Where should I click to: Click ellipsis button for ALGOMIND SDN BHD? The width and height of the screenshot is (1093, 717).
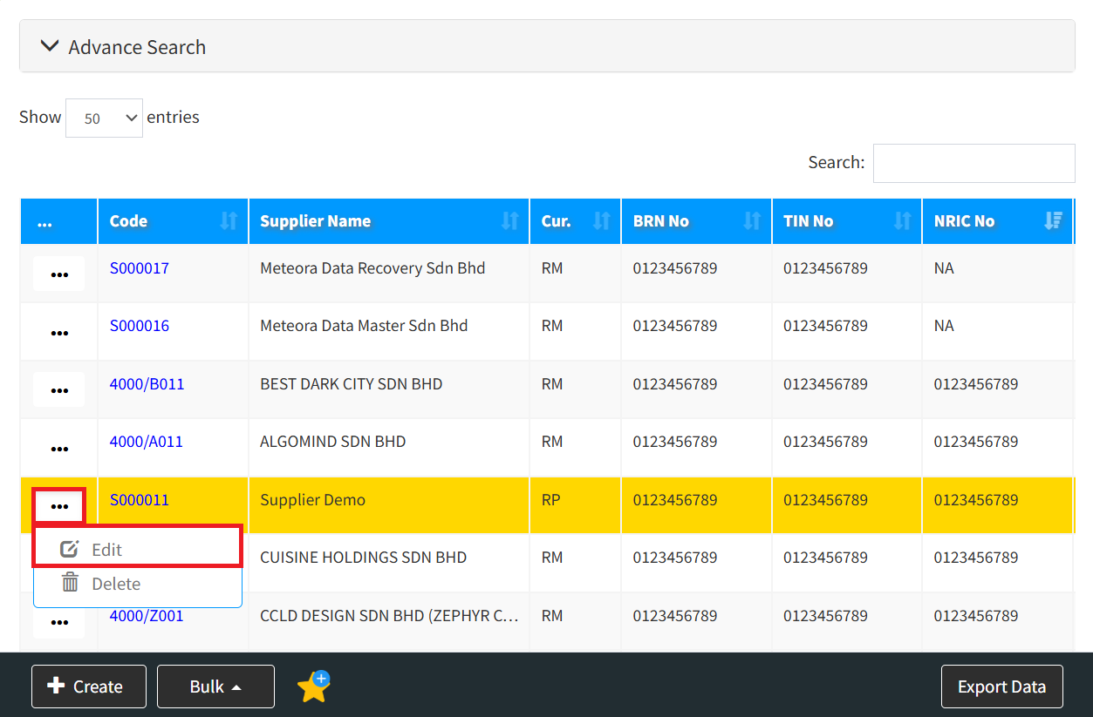59,449
